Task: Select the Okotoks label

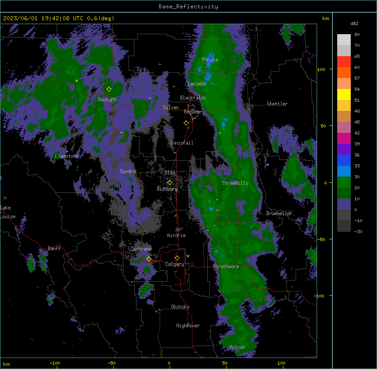Action: click(180, 307)
